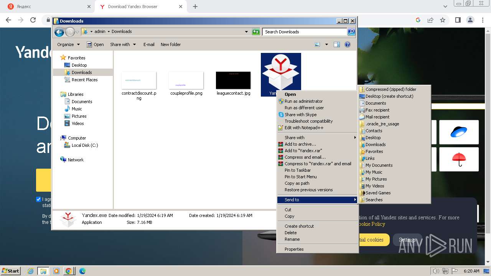Open the Organize dropdown menu
The width and height of the screenshot is (491, 276).
click(68, 44)
